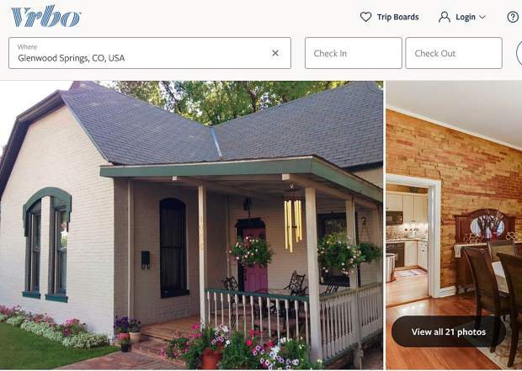
Task: Open the Trip Boards link
Action: 389,17
